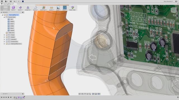This screenshot has width=179, height=100.
Task: Open the Construct dropdown menu
Action: (44, 10)
